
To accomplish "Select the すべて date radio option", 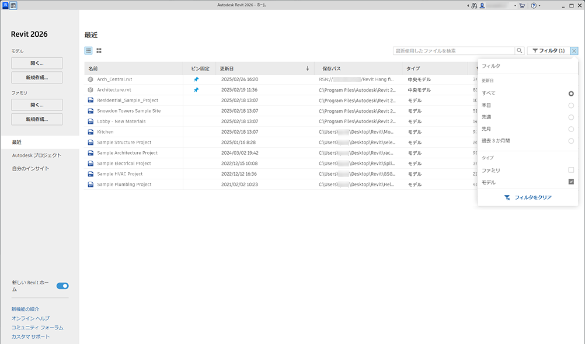I will click(571, 93).
